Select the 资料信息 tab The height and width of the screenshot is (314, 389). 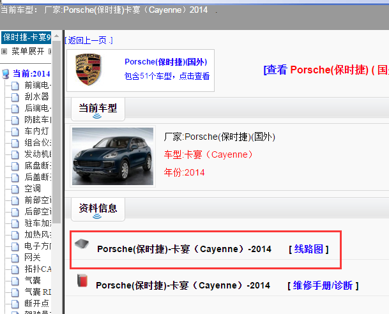coord(98,209)
